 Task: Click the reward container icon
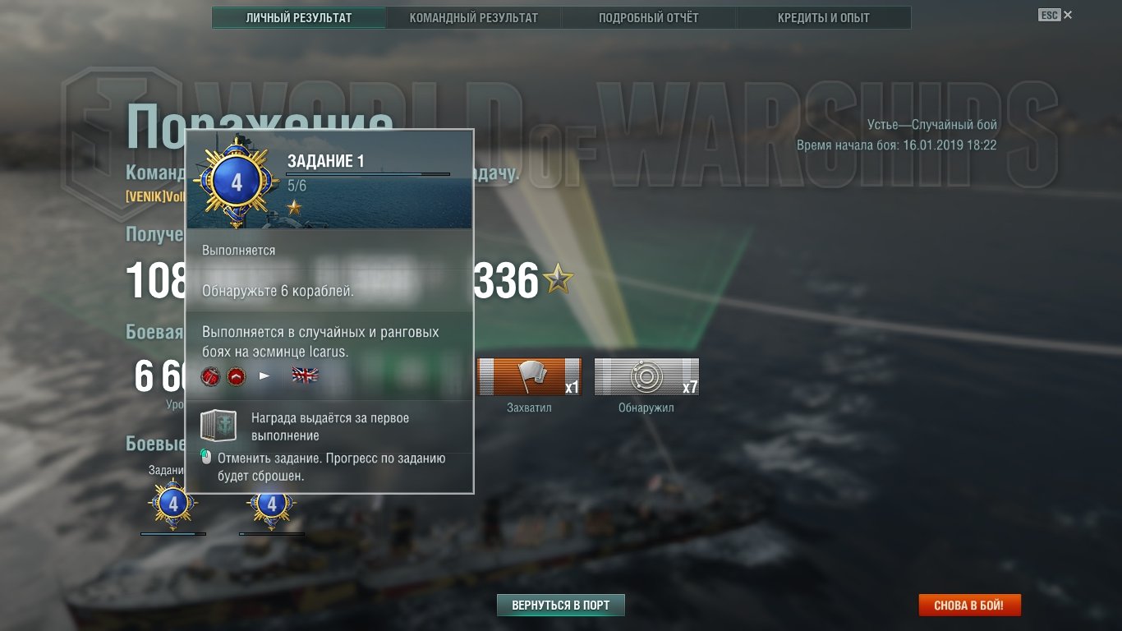coord(218,427)
